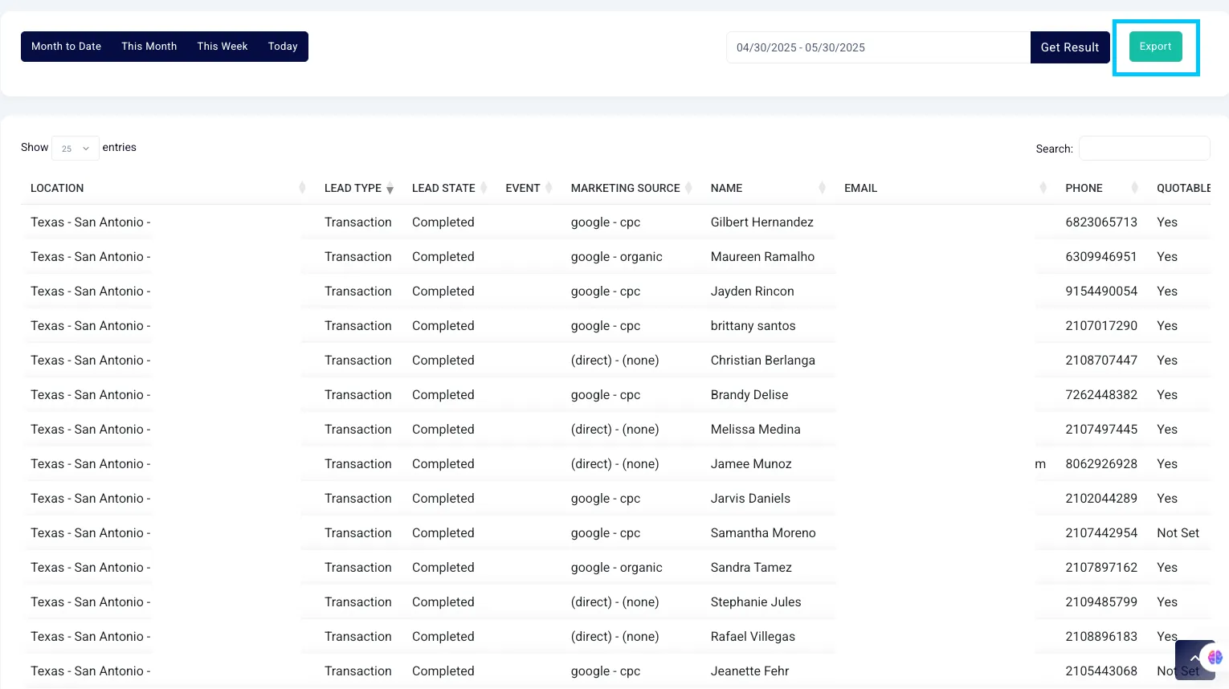Select the brittany santos name cell
The image size is (1229, 689).
tap(753, 326)
